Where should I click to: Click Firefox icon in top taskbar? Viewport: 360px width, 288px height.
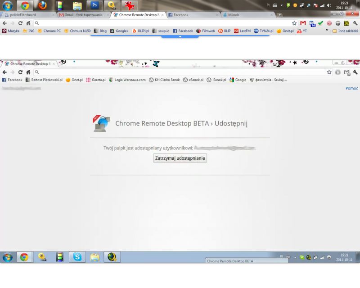point(42,5)
